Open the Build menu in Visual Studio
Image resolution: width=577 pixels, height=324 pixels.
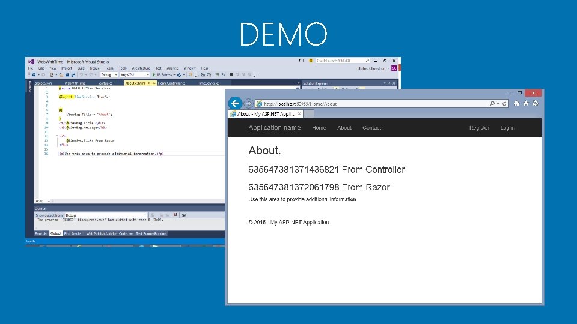pyautogui.click(x=81, y=68)
